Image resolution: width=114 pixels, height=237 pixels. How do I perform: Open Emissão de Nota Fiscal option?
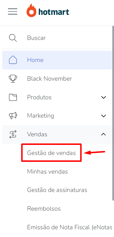point(70,227)
